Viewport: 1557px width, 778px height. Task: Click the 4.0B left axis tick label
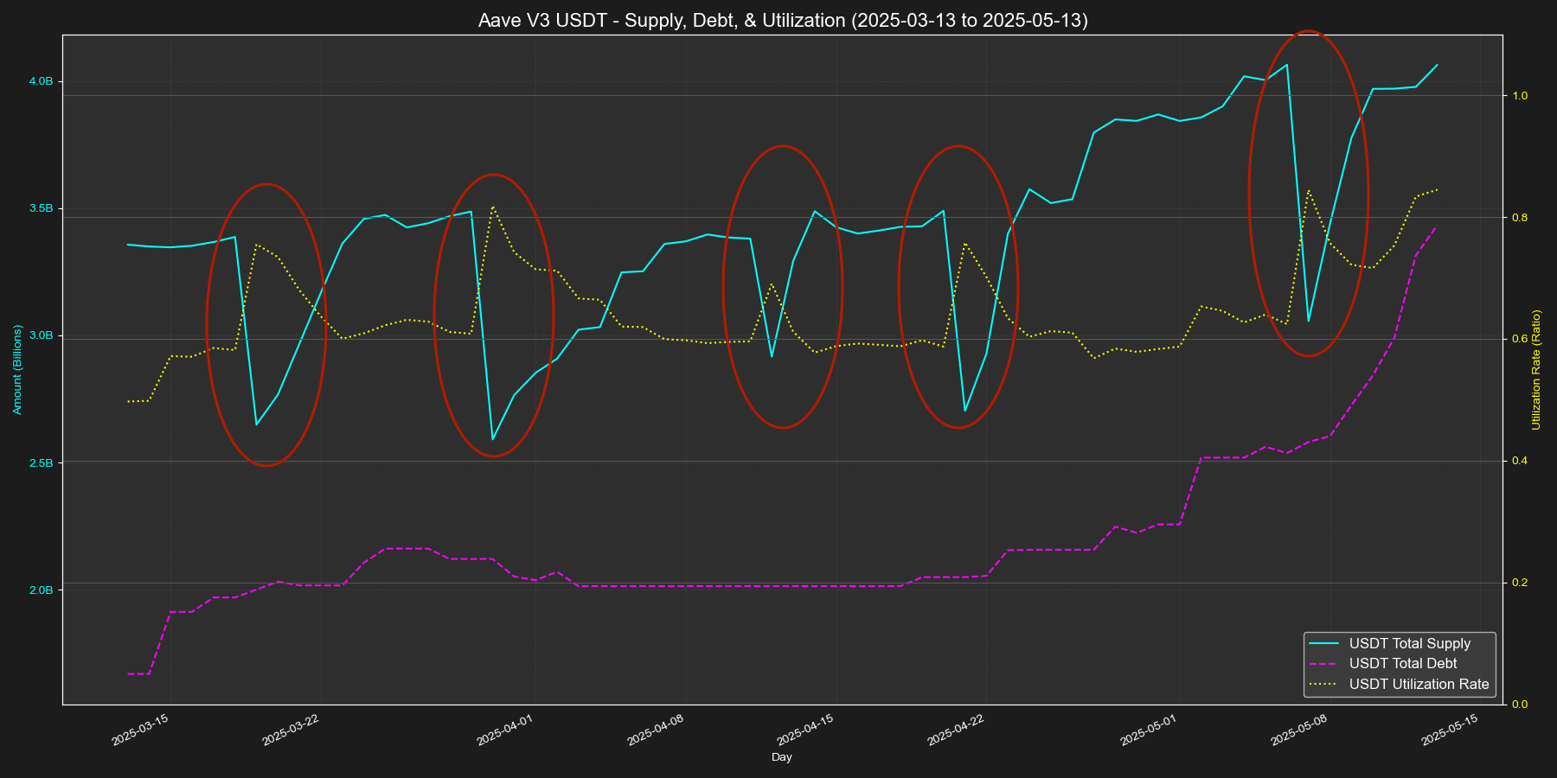pyautogui.click(x=41, y=81)
